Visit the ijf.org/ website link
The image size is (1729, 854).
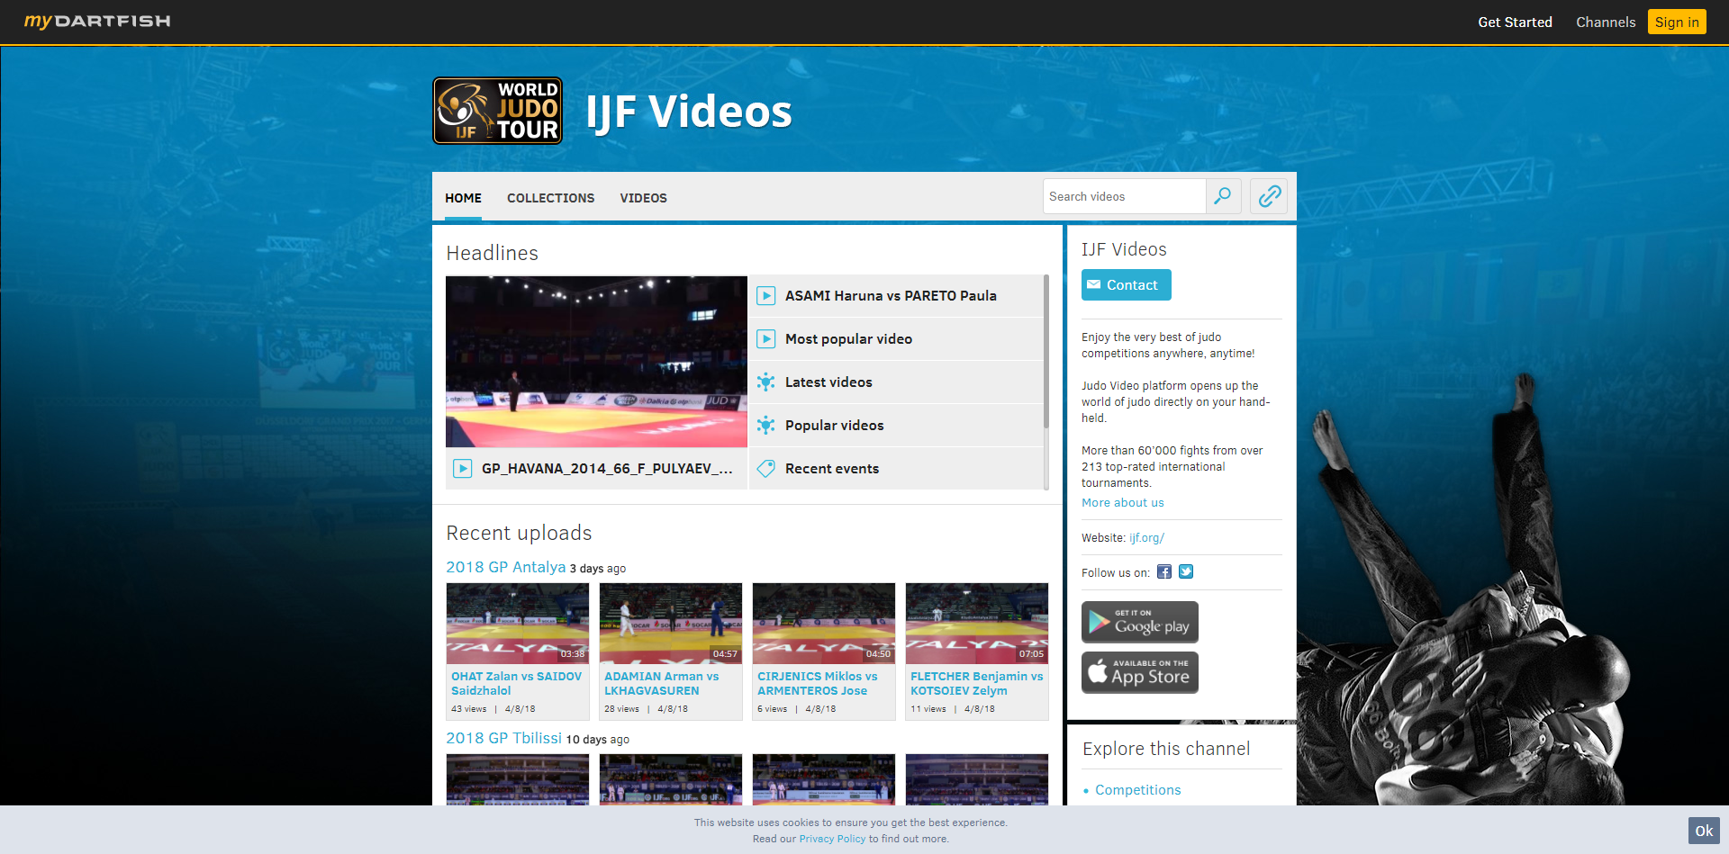pos(1147,538)
